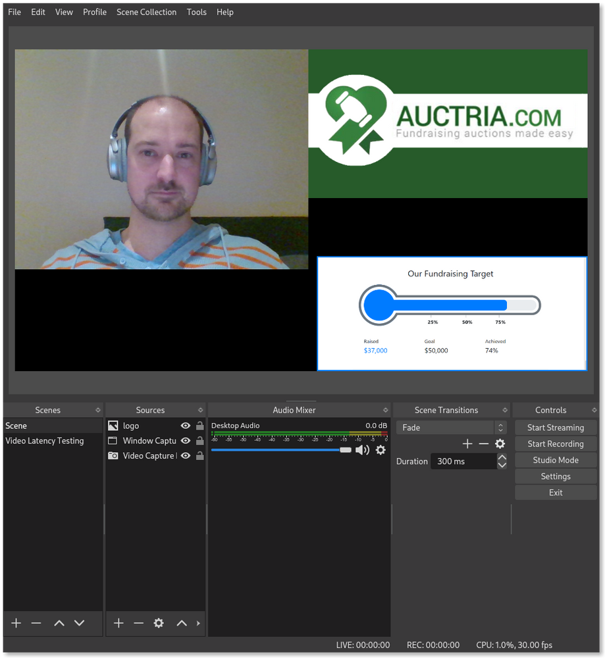Increase transition duration with up arrow
Screen dimensions: 605x658
pyautogui.click(x=502, y=457)
